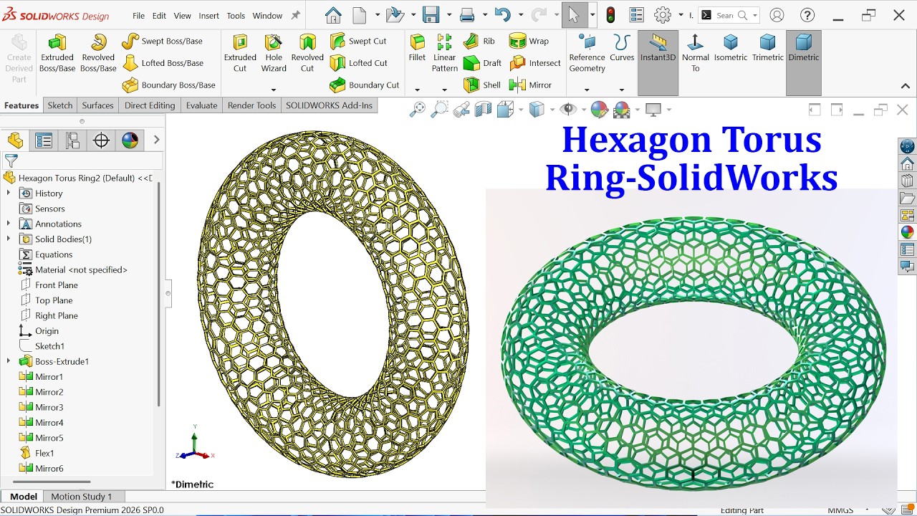Viewport: 917px width, 516px height.
Task: Open the Edit Appearance color tool
Action: click(599, 109)
